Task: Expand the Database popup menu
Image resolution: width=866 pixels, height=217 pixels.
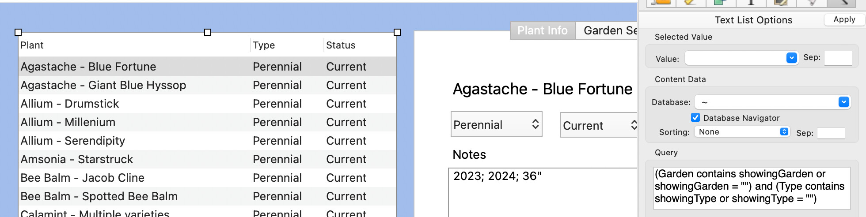Action: 772,102
